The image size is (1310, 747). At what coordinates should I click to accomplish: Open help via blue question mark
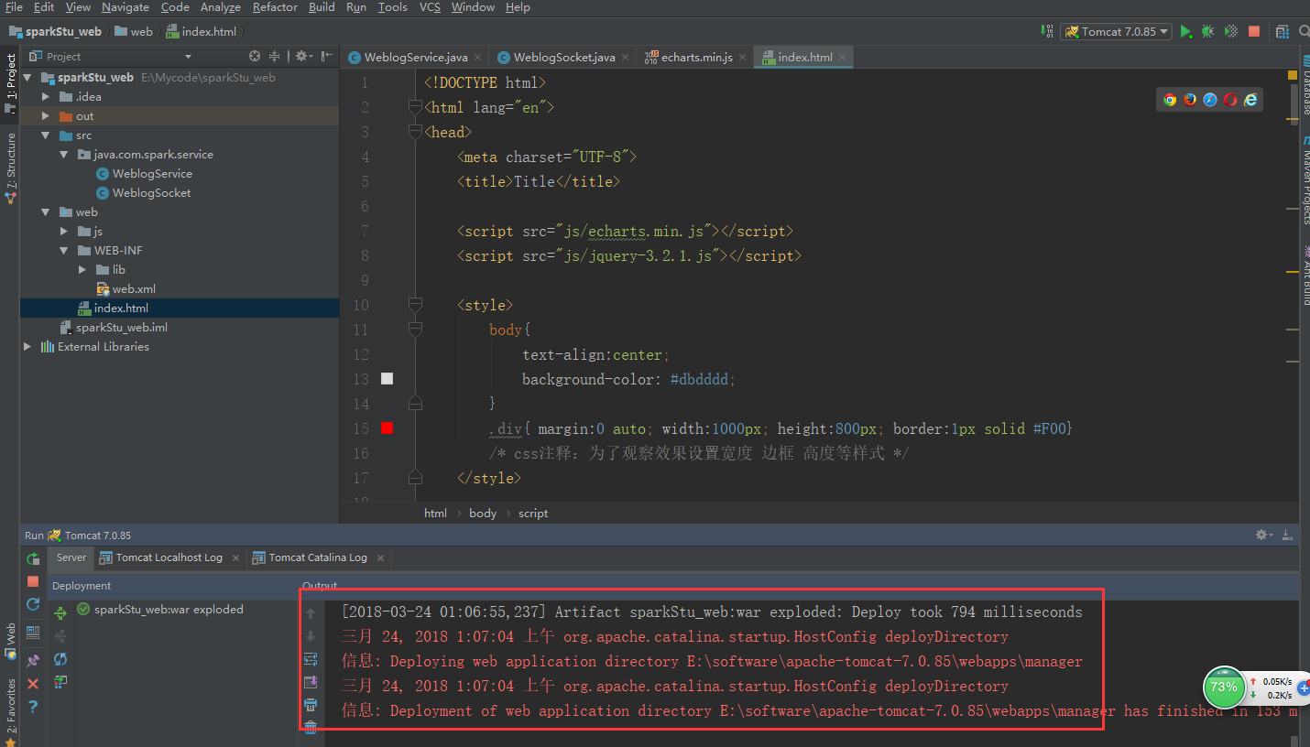[33, 707]
